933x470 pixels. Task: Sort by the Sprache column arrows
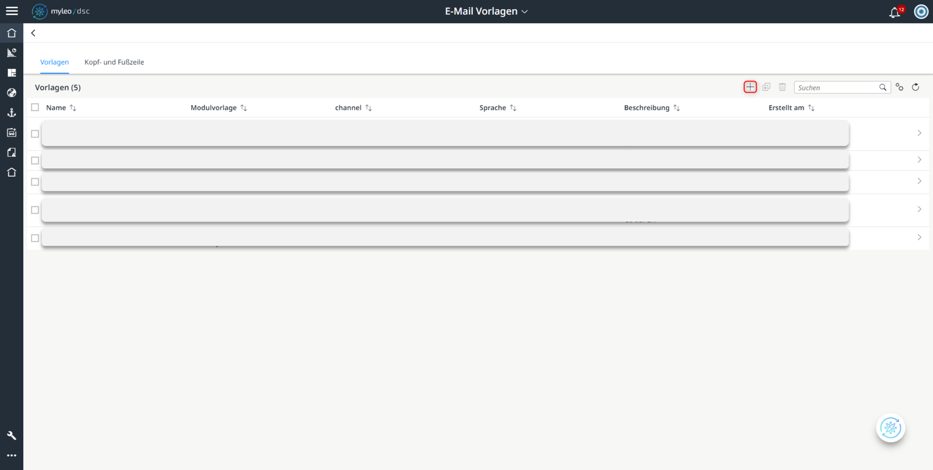(513, 108)
